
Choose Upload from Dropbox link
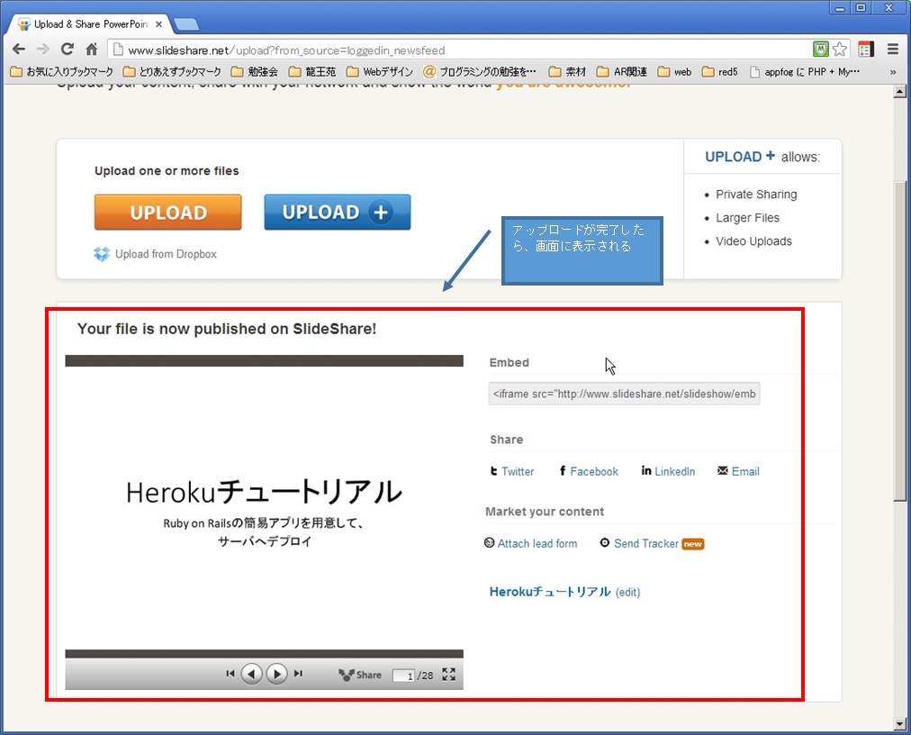166,254
